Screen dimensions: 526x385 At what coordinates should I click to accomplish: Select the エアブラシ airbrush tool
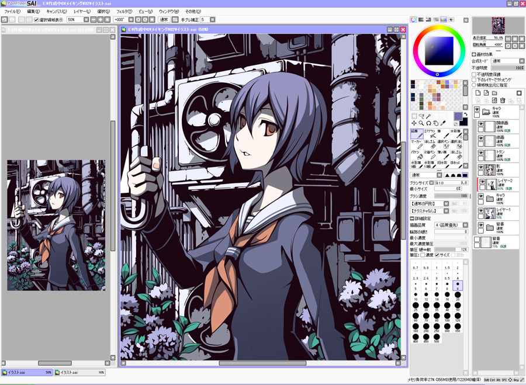click(430, 134)
